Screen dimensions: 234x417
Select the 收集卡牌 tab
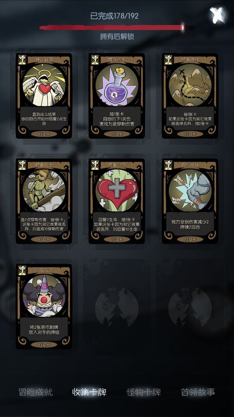pyautogui.click(x=89, y=392)
